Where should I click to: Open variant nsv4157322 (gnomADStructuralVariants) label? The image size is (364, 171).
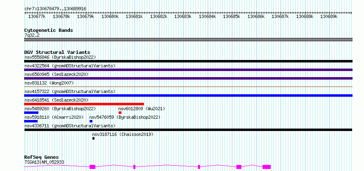point(70,91)
